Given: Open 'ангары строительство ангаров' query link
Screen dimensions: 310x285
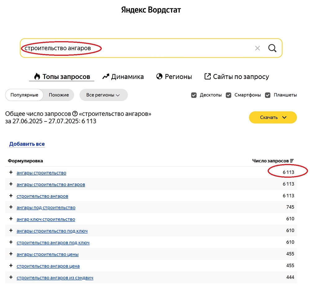Looking at the screenshot, I should click(51, 184).
